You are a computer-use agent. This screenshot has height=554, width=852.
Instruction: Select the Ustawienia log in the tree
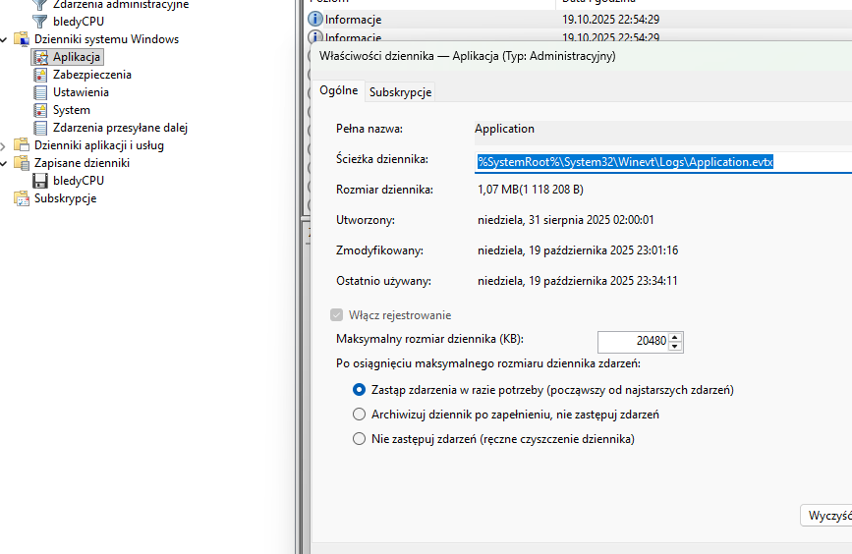point(81,92)
